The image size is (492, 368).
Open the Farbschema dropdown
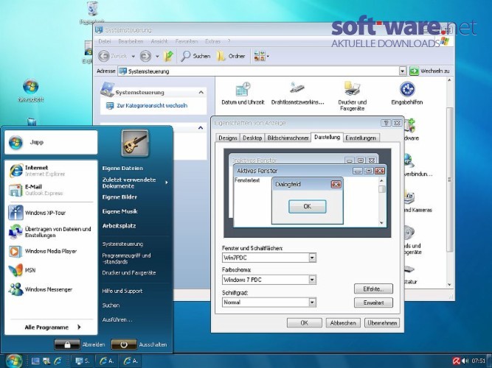(312, 280)
